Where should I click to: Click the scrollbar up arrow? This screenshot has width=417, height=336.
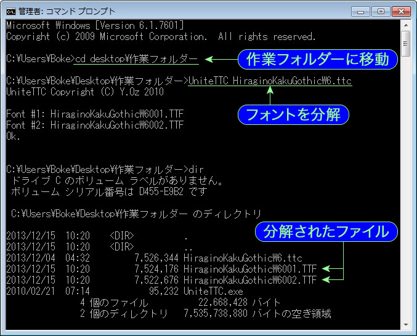[x=405, y=25]
